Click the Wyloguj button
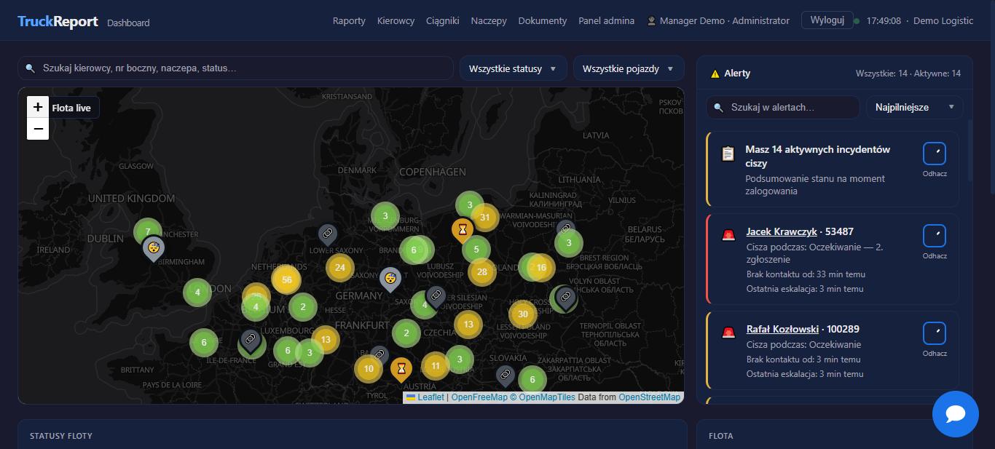This screenshot has height=449, width=995. click(827, 20)
